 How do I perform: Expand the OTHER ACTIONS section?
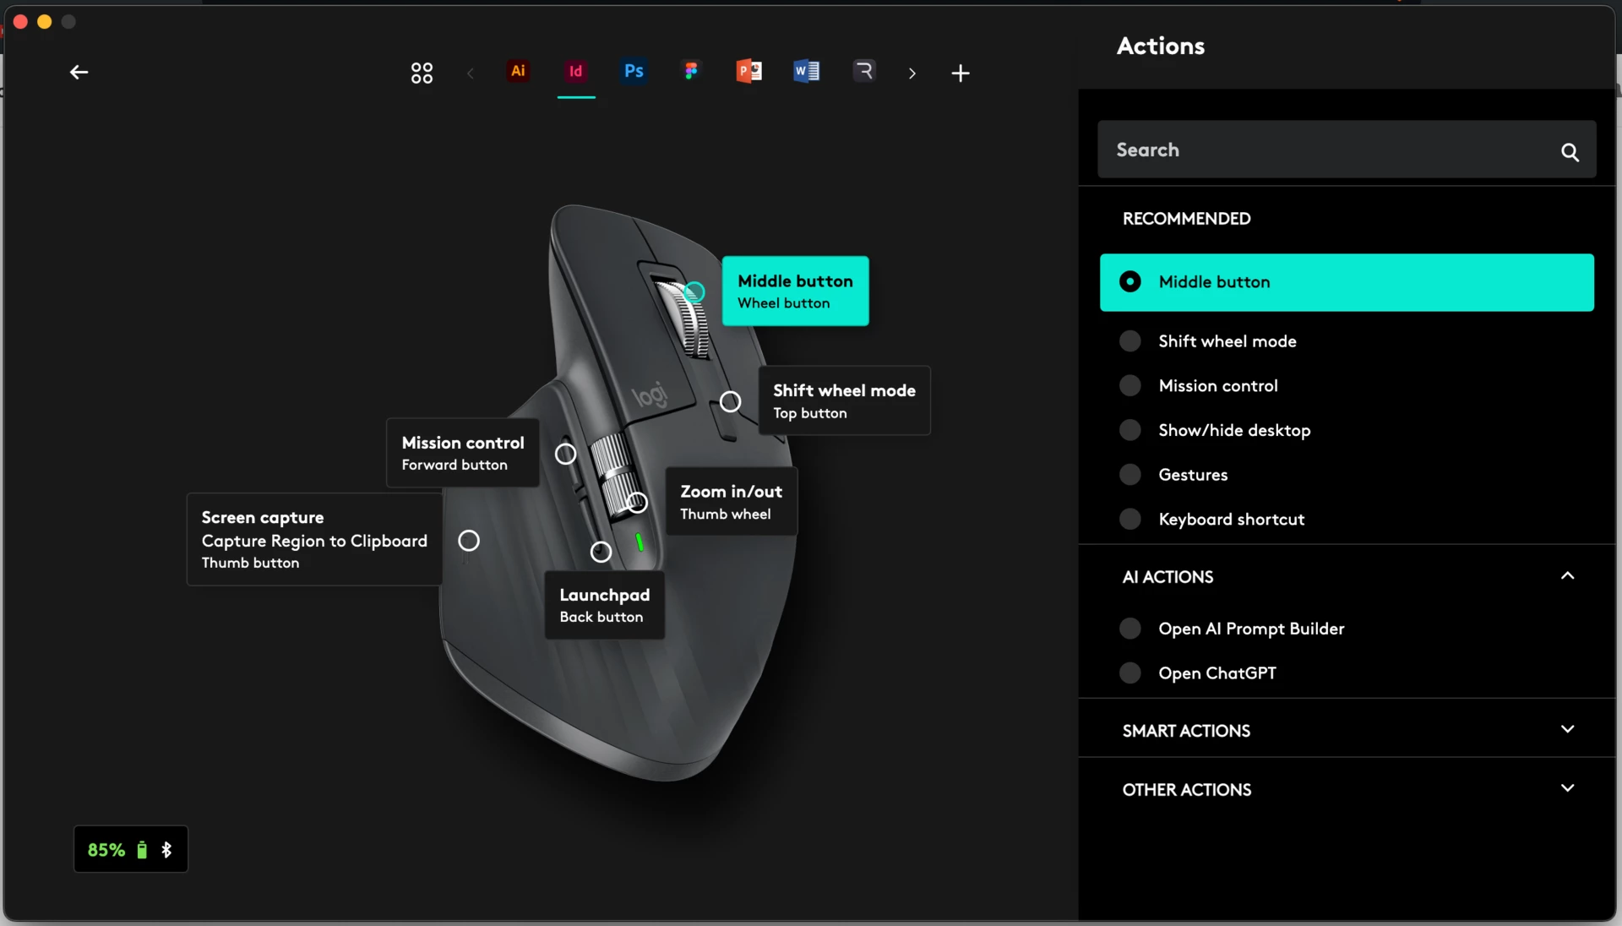(1567, 788)
